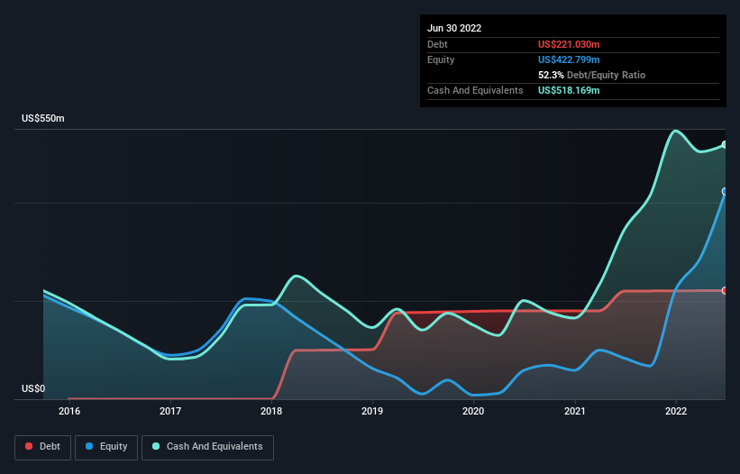The image size is (740, 474).
Task: Select the 2017 x-axis label
Action: click(x=170, y=411)
